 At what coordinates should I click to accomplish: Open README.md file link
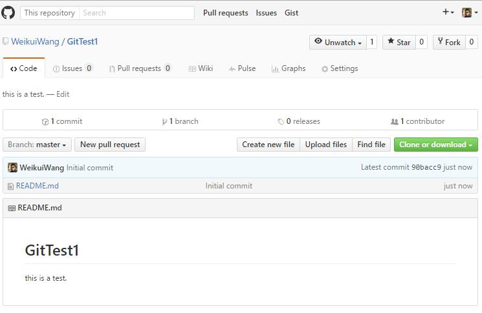click(x=37, y=186)
